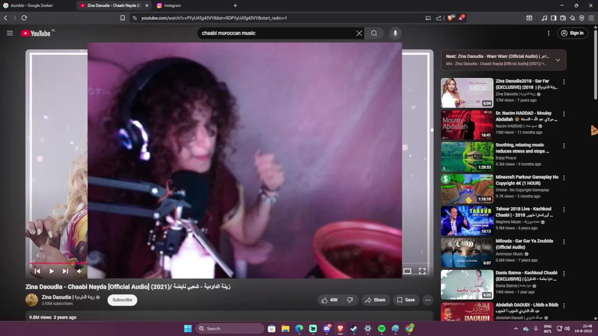Image resolution: width=598 pixels, height=336 pixels.
Task: Click the magnifier search button
Action: pyautogui.click(x=374, y=33)
